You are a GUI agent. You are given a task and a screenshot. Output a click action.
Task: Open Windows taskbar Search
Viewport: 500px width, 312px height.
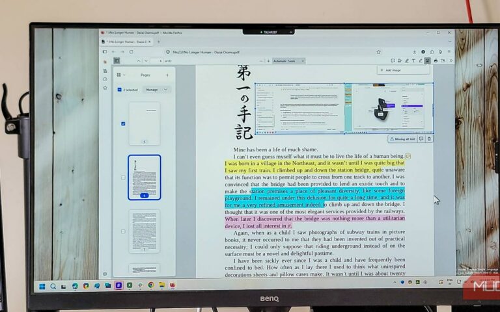pyautogui.click(x=53, y=286)
